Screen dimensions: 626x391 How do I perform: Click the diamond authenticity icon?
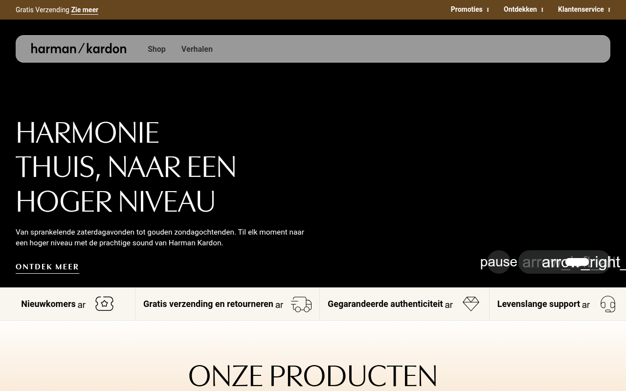(x=471, y=304)
